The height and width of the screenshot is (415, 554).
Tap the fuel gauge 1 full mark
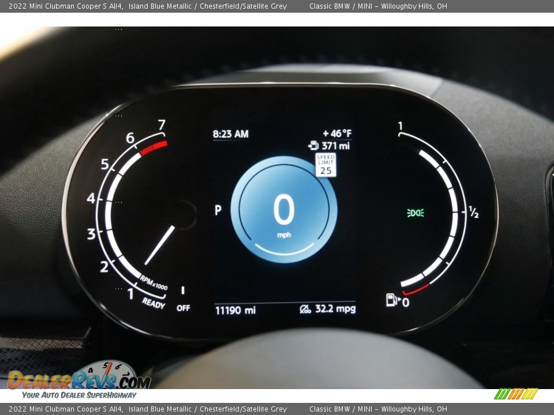(400, 126)
